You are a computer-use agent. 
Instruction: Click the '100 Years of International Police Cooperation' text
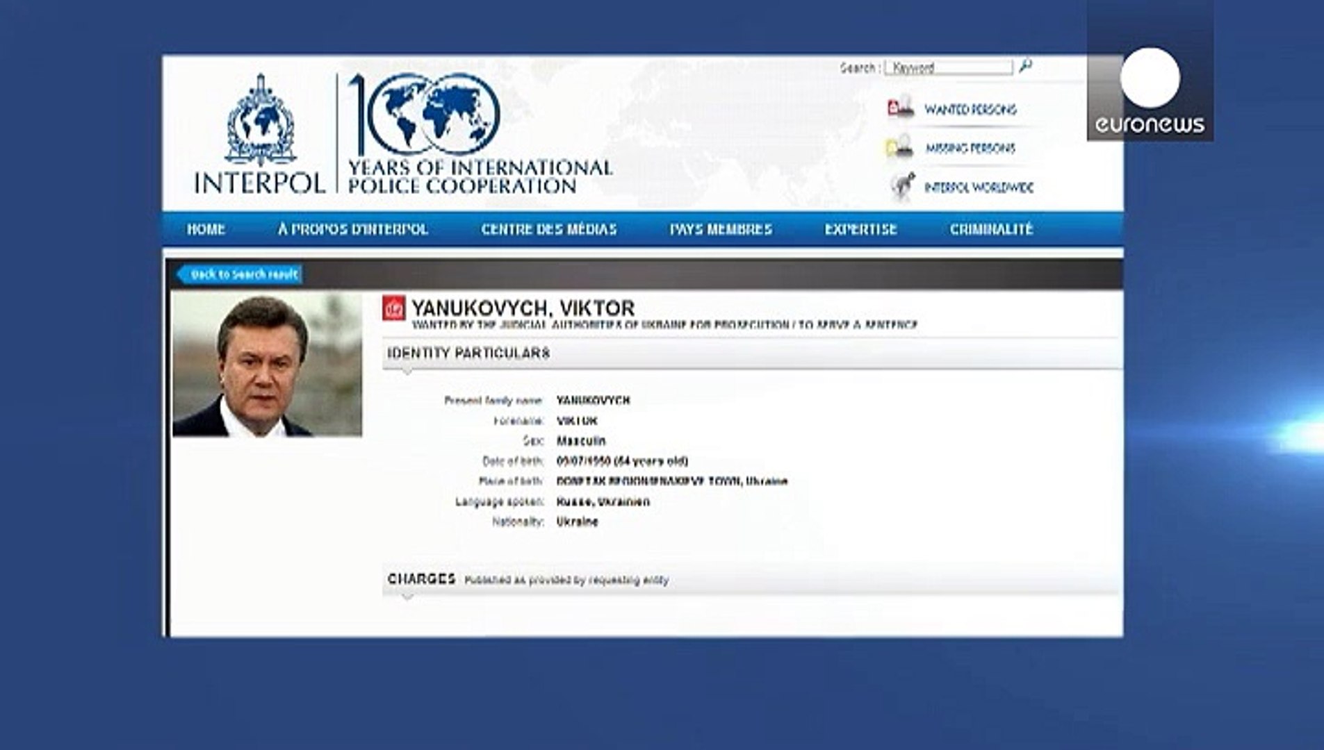(x=480, y=176)
